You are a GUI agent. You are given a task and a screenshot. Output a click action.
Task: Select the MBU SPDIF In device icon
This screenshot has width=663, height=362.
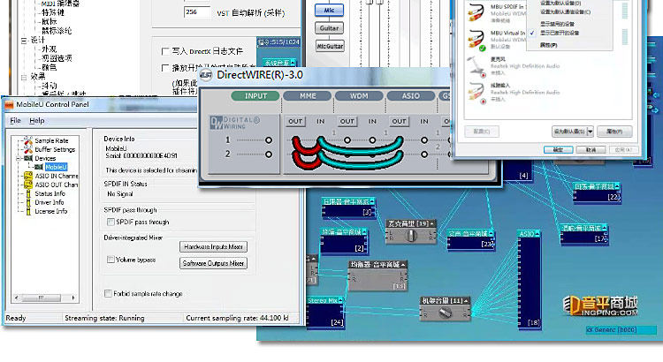[x=476, y=12]
